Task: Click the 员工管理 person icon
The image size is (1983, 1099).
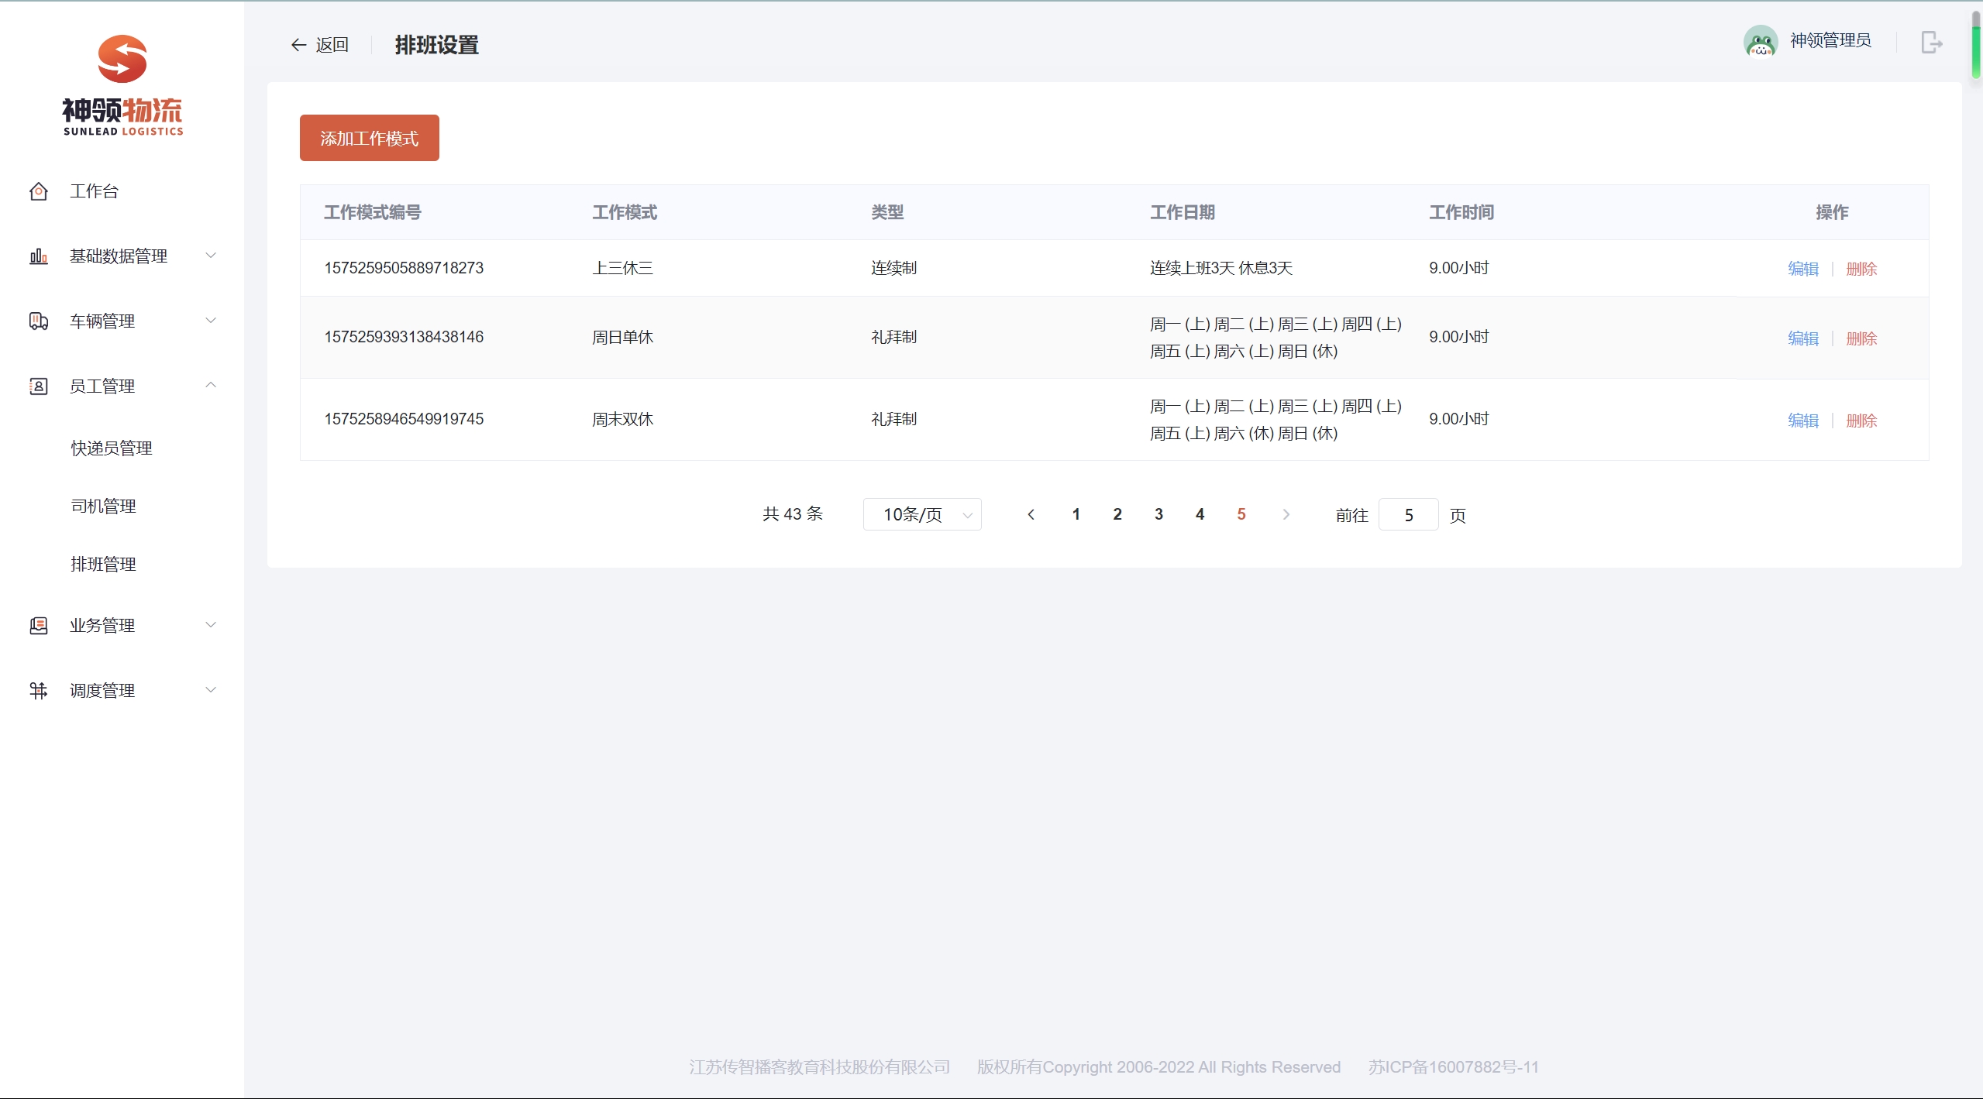Action: click(39, 386)
